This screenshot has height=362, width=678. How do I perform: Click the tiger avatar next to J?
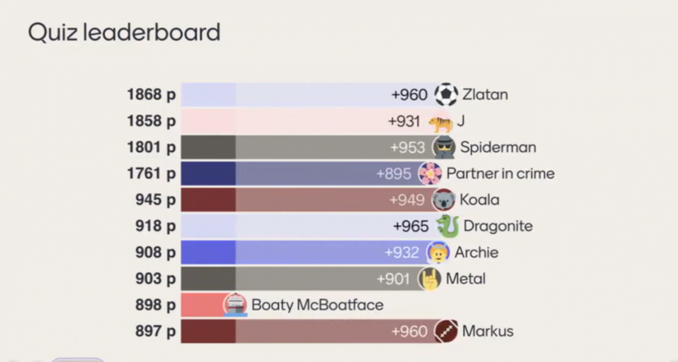(x=441, y=122)
